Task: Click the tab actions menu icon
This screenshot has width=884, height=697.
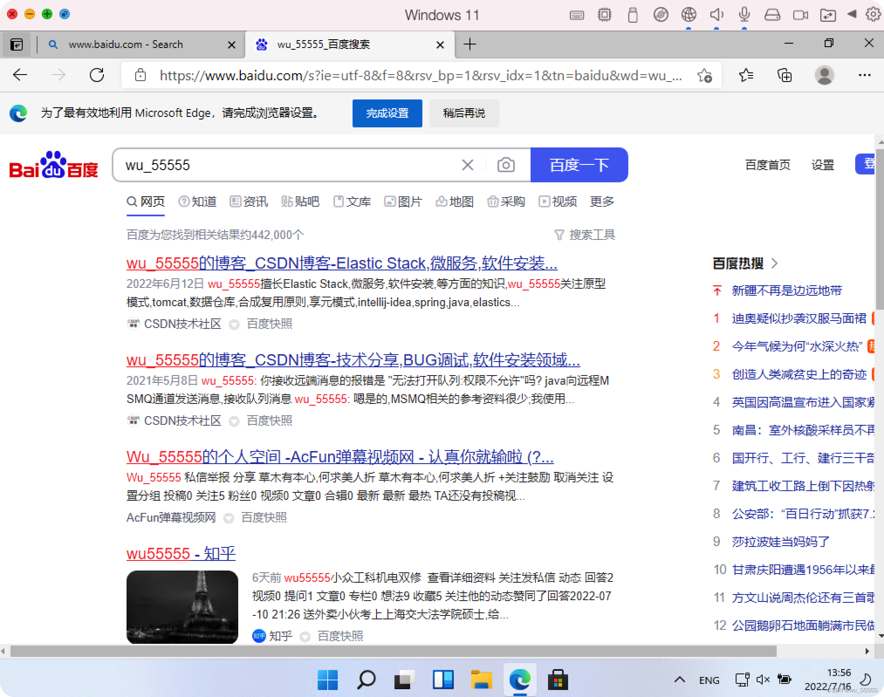Action: point(17,44)
